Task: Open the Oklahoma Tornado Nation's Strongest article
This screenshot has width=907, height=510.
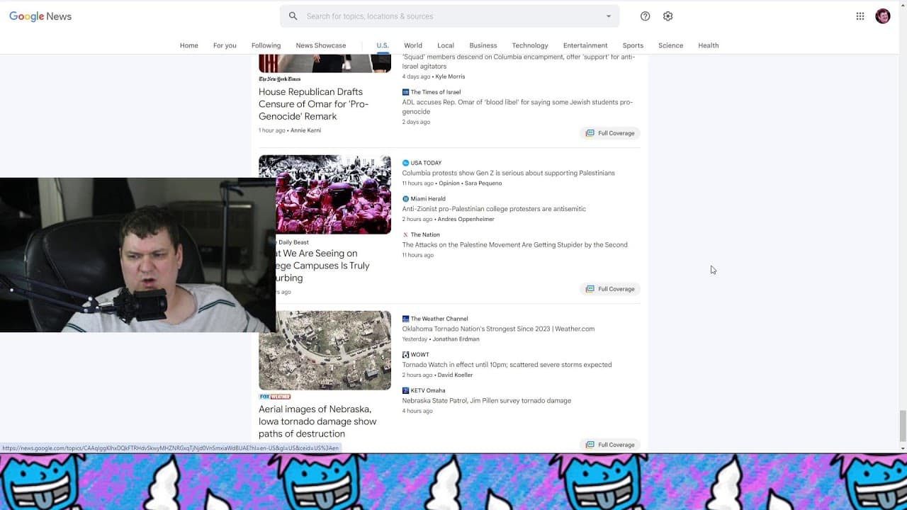Action: click(x=498, y=329)
